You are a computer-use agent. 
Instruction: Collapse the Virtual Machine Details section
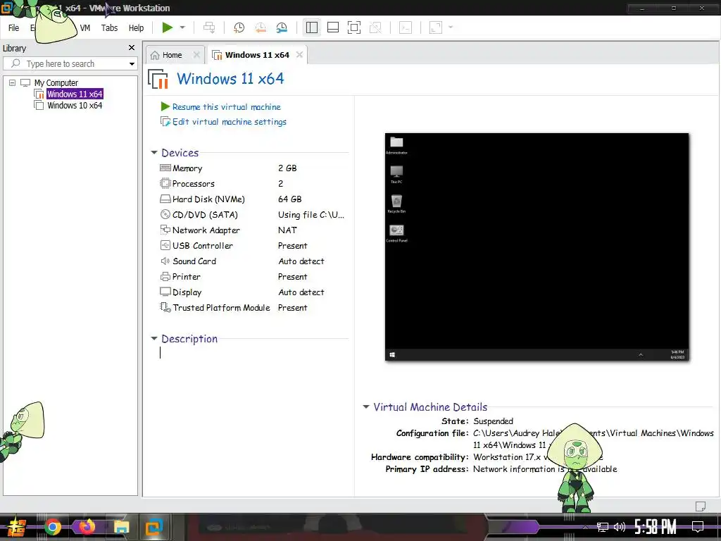[366, 406]
